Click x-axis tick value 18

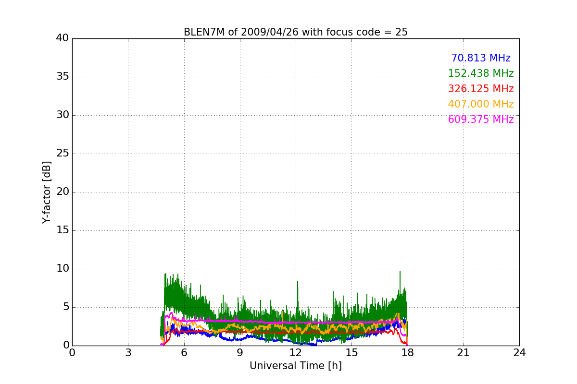point(408,352)
